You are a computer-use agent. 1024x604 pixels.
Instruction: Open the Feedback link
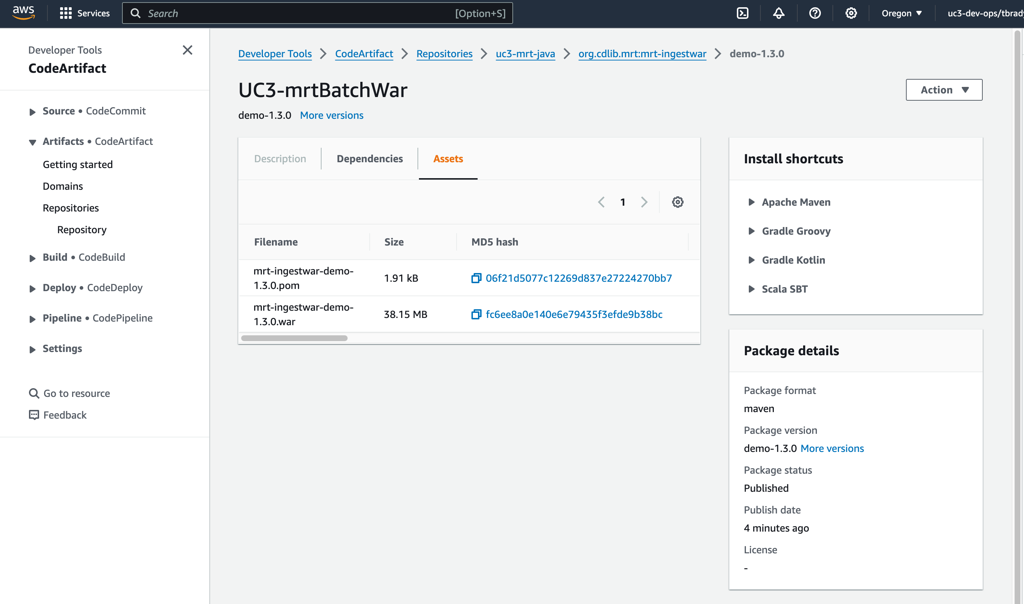coord(58,415)
